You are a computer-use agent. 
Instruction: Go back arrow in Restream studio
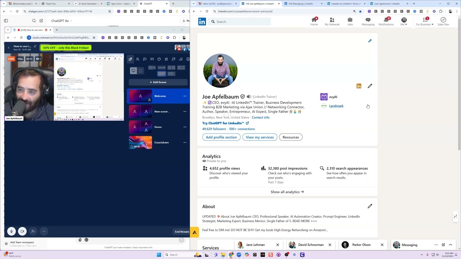(9, 47)
